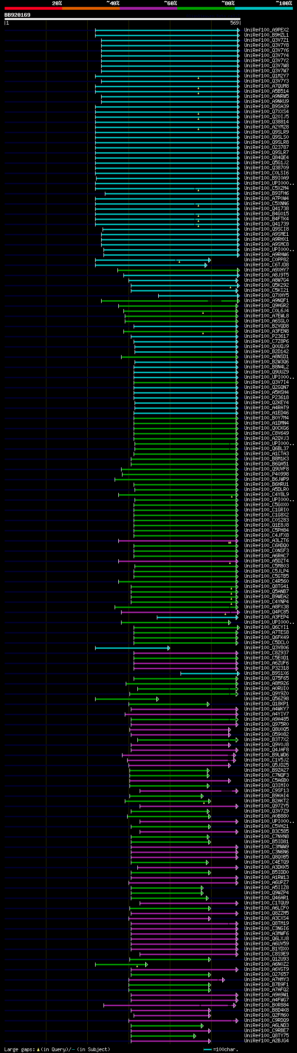Image resolution: width=297 pixels, height=1053 pixels.
Task: Open hit UniRef100_A7QUM8
Action: [x=266, y=86]
